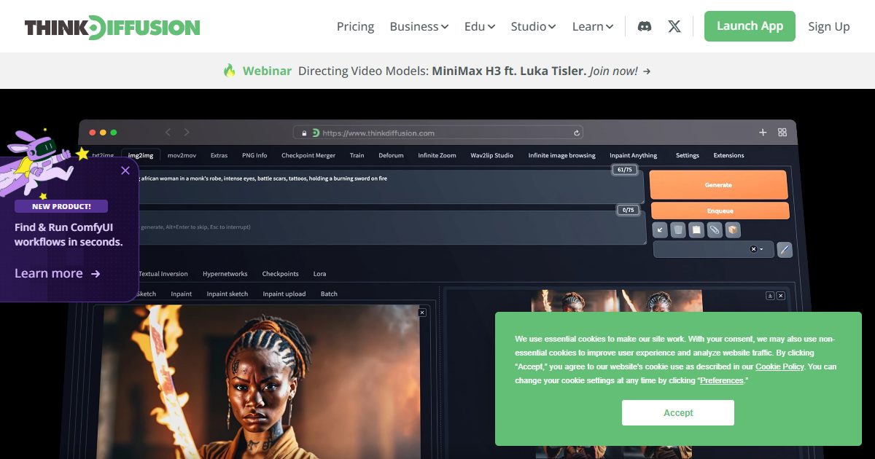Click the plus new-tab icon in mock browser
Image resolution: width=875 pixels, height=459 pixels.
[763, 133]
